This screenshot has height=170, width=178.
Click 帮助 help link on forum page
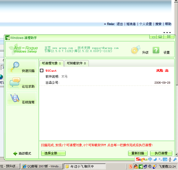[x=168, y=24]
